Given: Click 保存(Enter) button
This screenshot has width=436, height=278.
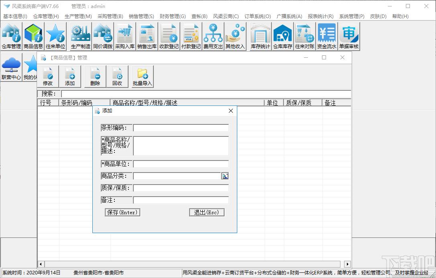Looking at the screenshot, I should click(x=122, y=213).
